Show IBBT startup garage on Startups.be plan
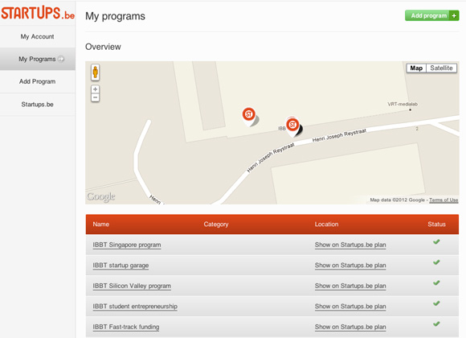The image size is (466, 338). click(350, 266)
